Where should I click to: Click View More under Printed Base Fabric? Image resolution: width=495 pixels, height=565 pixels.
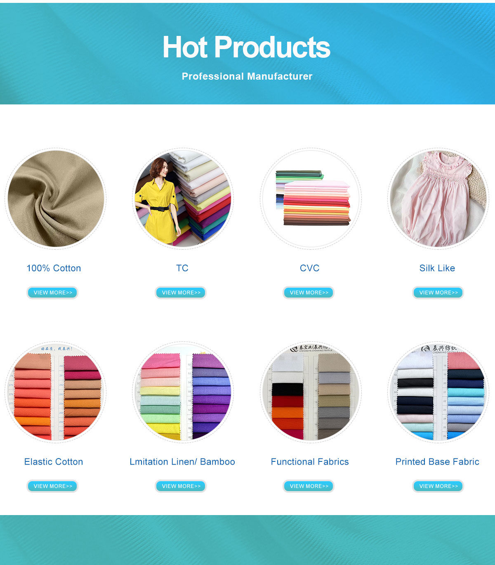click(x=438, y=486)
